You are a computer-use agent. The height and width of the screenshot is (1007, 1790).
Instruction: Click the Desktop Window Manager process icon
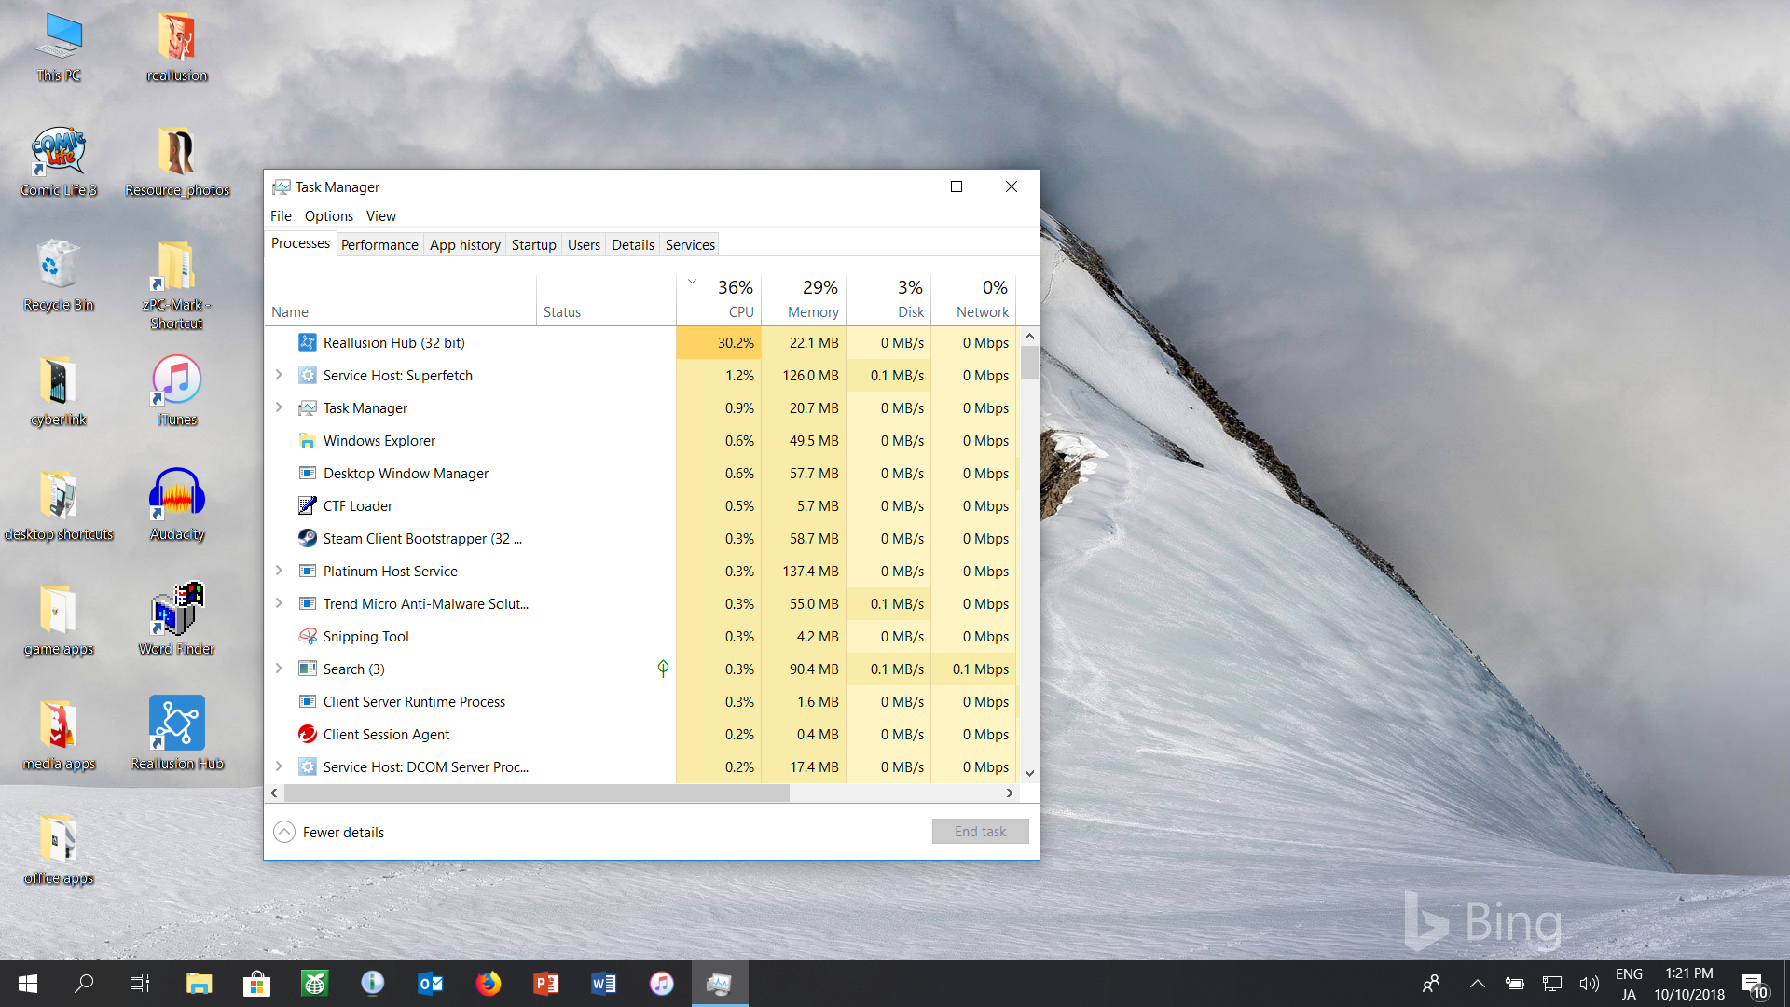coord(307,473)
